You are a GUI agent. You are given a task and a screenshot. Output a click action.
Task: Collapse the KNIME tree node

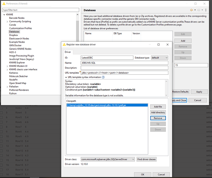4,15
